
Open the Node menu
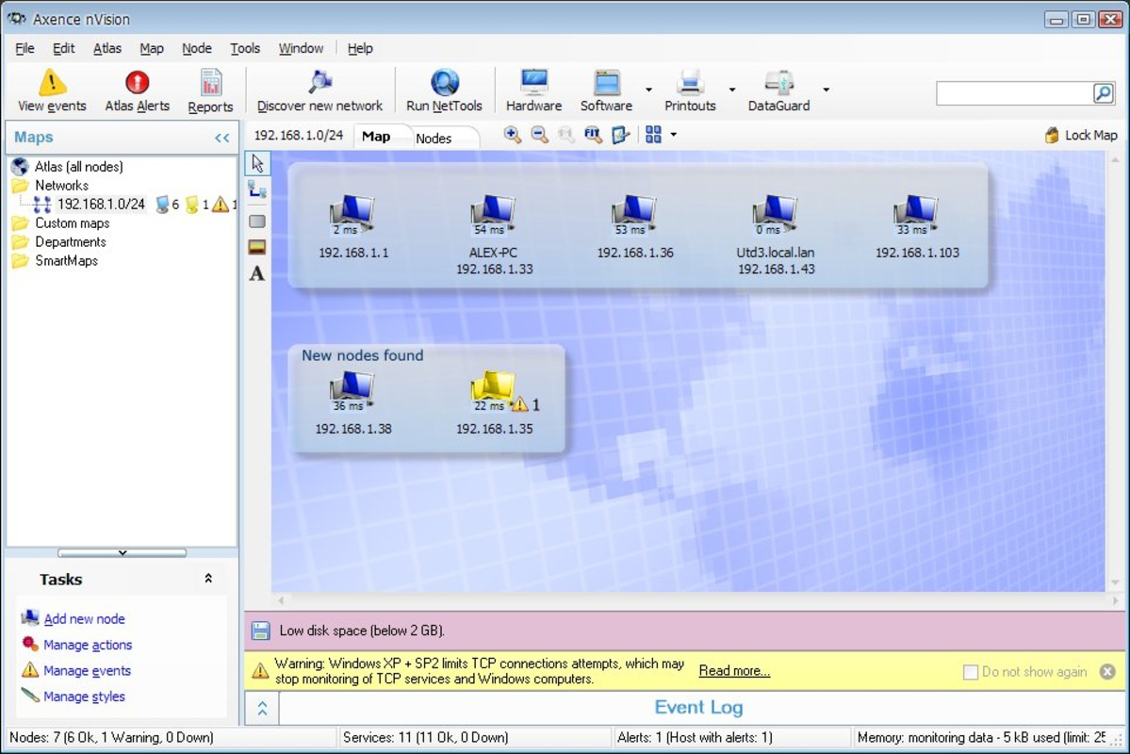click(197, 48)
